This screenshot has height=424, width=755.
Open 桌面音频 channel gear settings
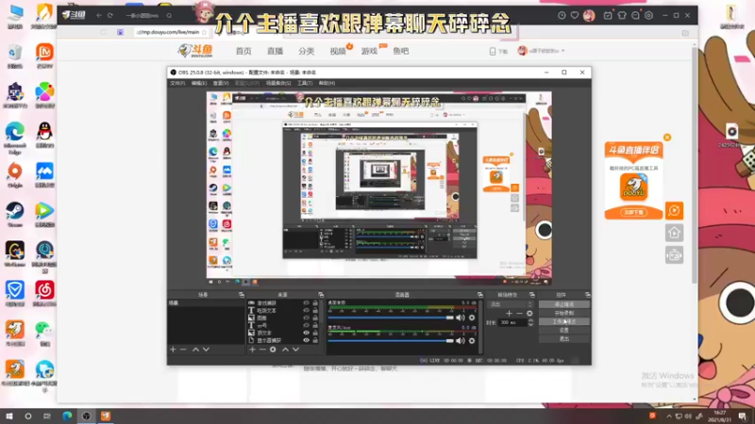click(x=472, y=318)
